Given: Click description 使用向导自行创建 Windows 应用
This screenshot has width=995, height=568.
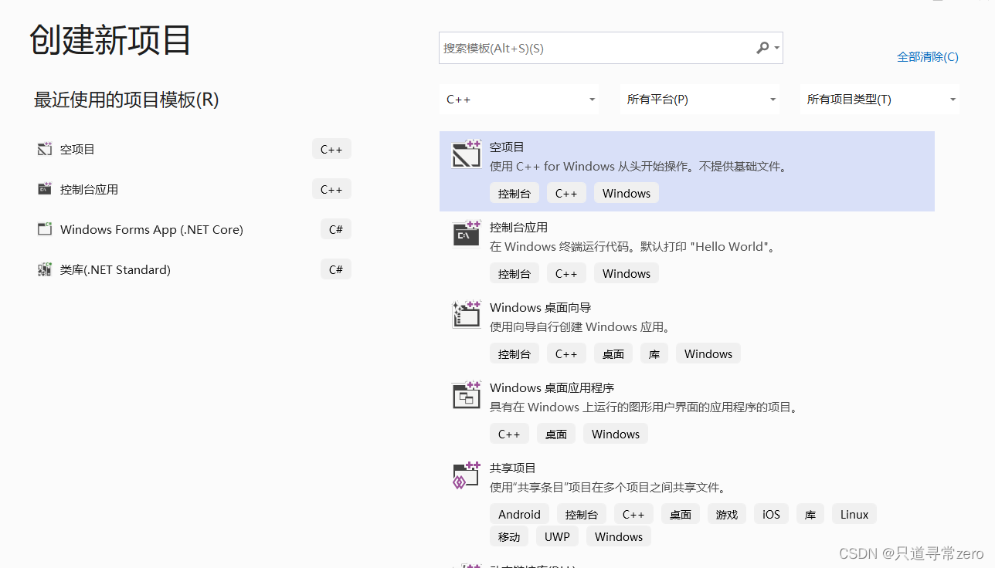Looking at the screenshot, I should (582, 326).
